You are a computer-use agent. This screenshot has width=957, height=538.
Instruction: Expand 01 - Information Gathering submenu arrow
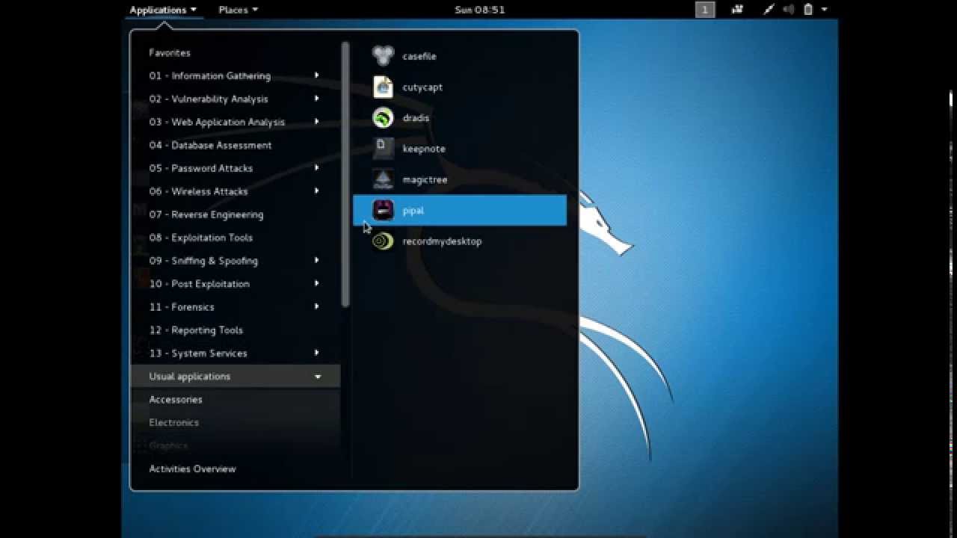coord(317,75)
